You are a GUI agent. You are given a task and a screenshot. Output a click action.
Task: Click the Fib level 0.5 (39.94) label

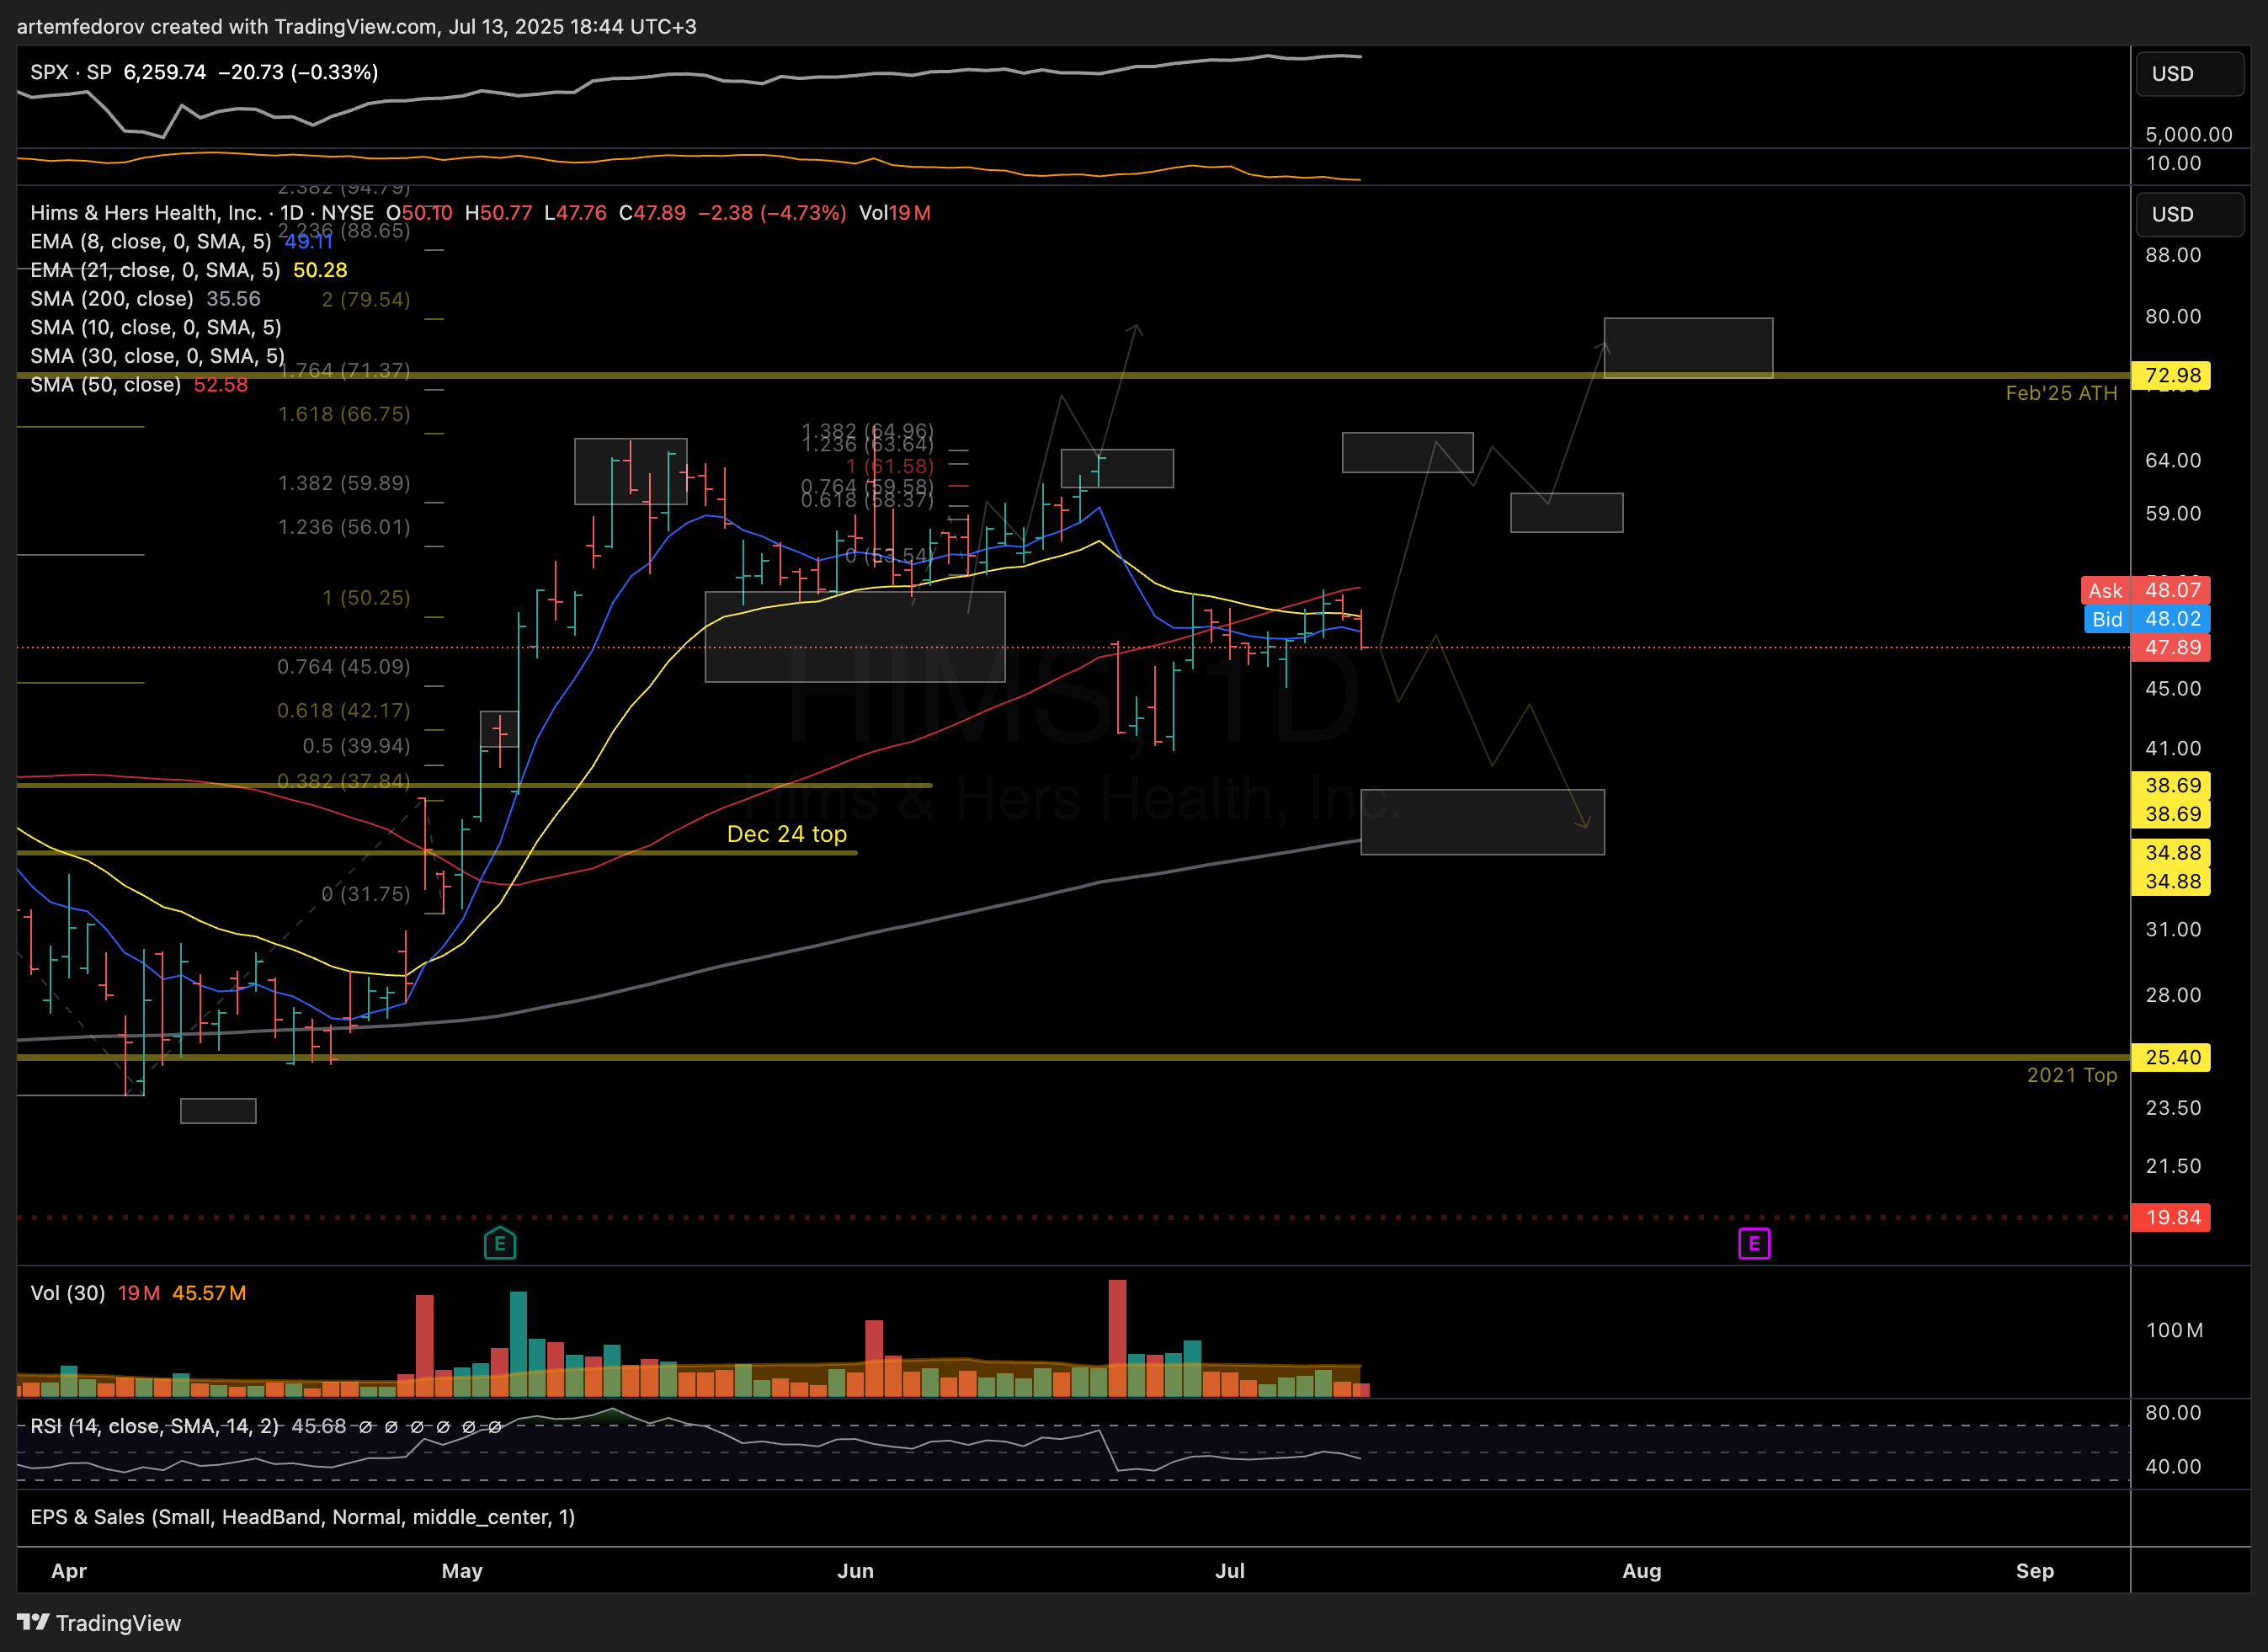coord(356,746)
